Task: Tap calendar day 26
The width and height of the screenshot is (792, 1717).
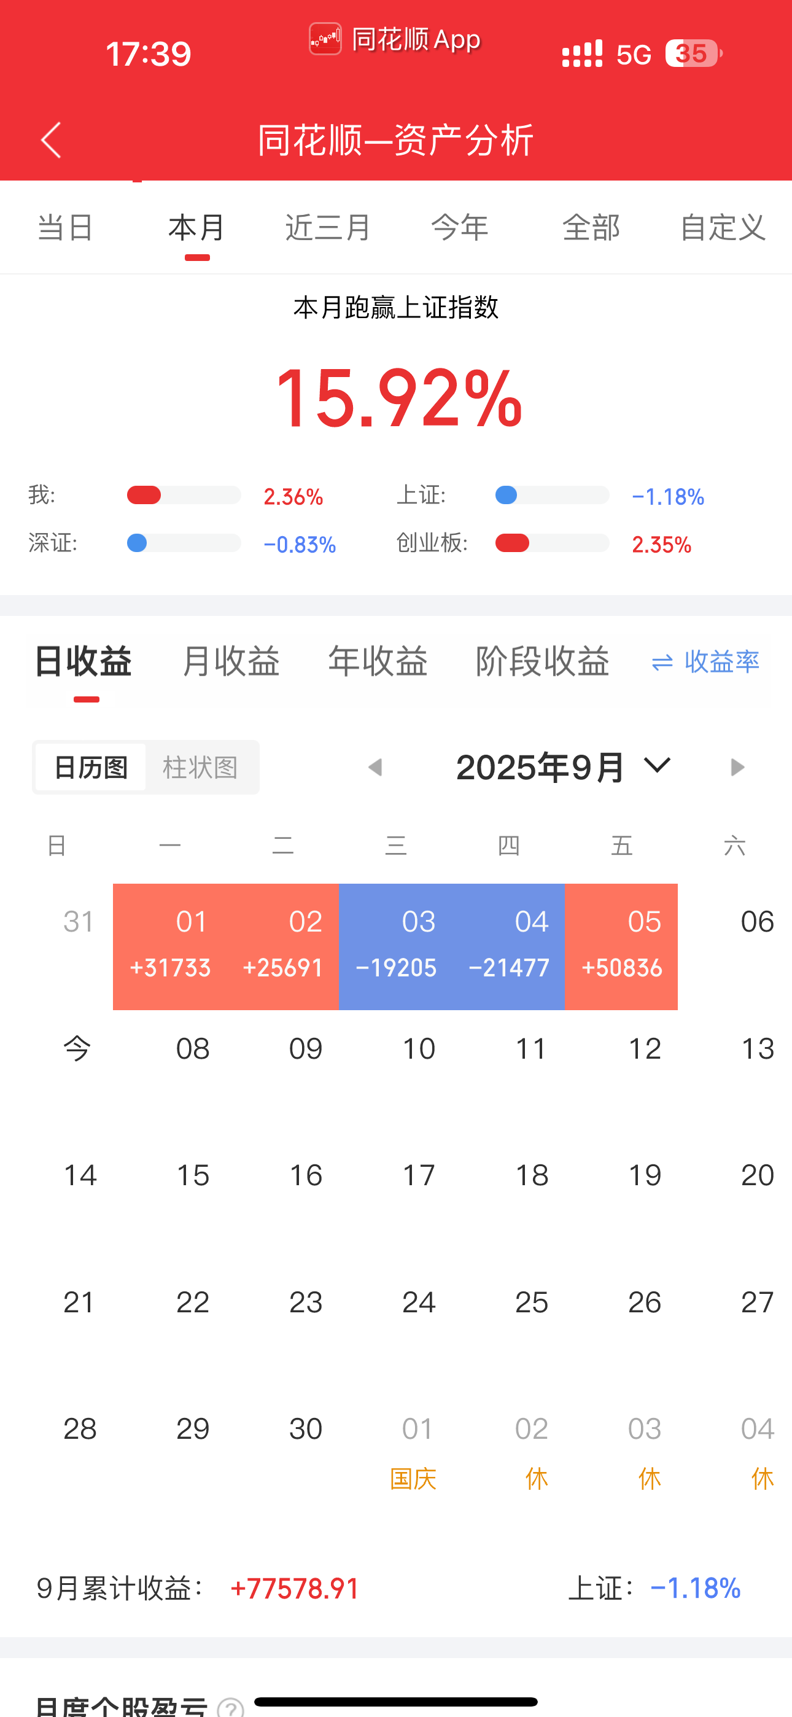Action: pyautogui.click(x=645, y=1302)
